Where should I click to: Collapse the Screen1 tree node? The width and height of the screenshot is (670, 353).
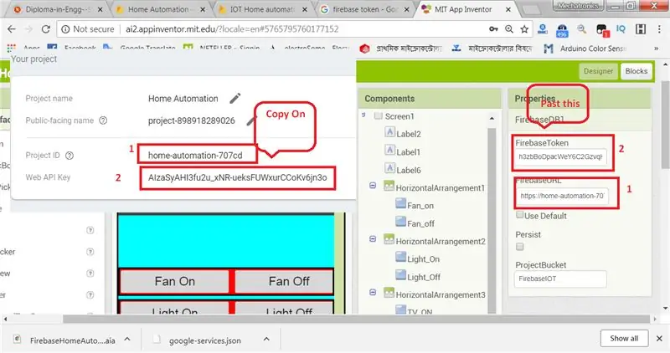click(363, 115)
